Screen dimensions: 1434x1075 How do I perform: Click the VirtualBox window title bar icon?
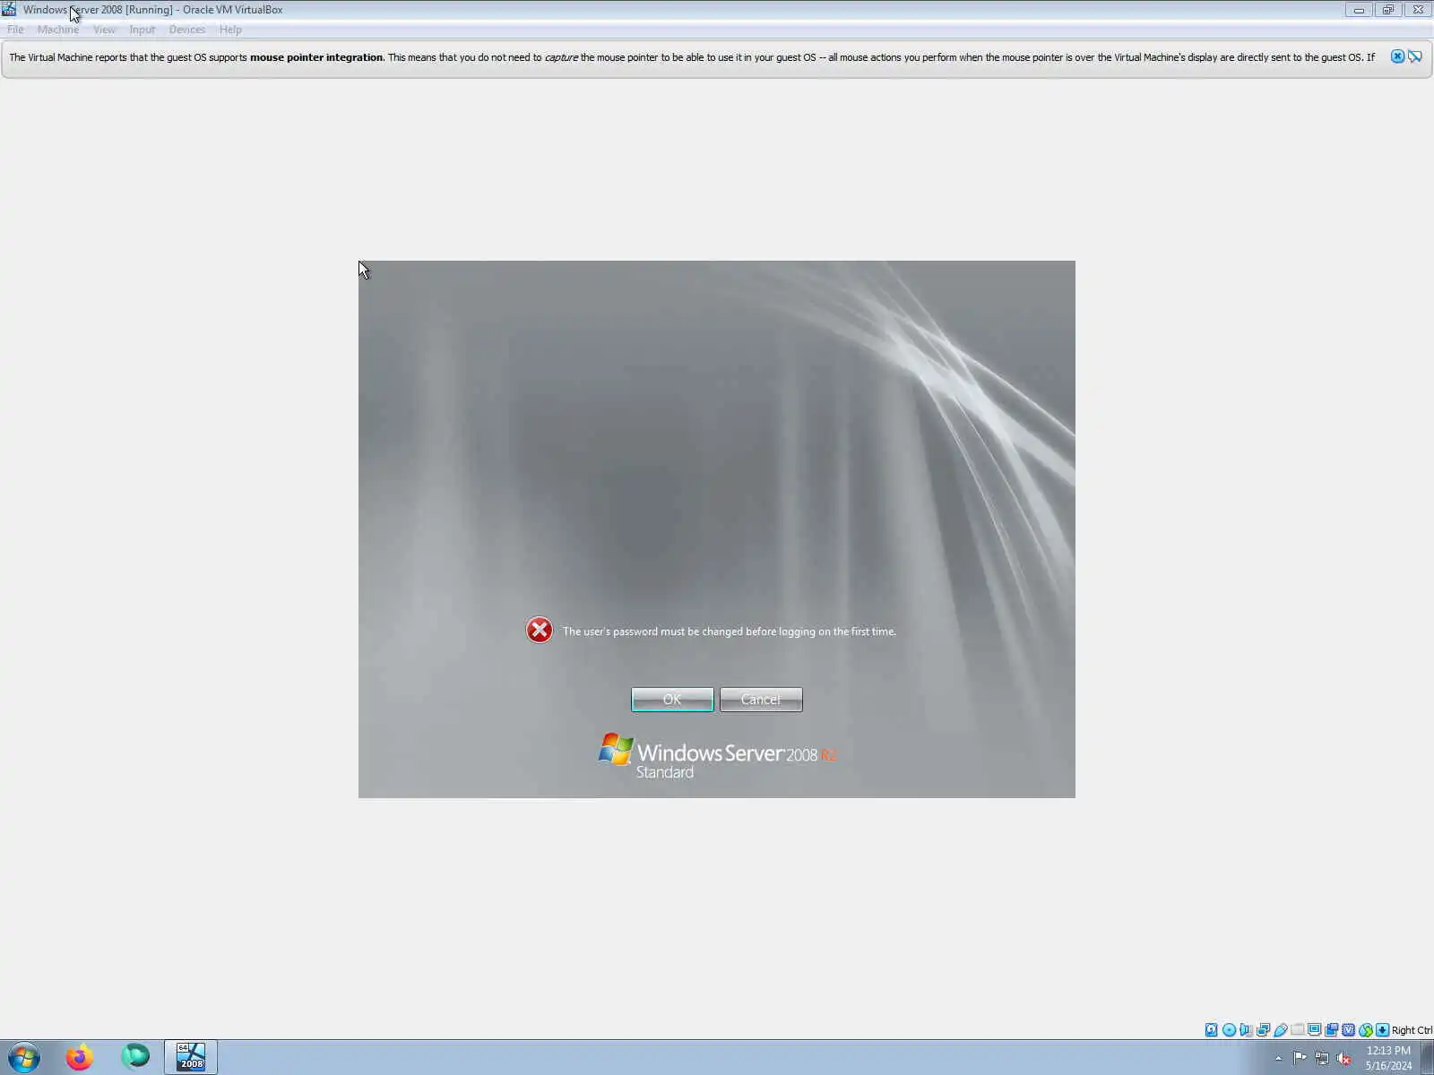9,10
